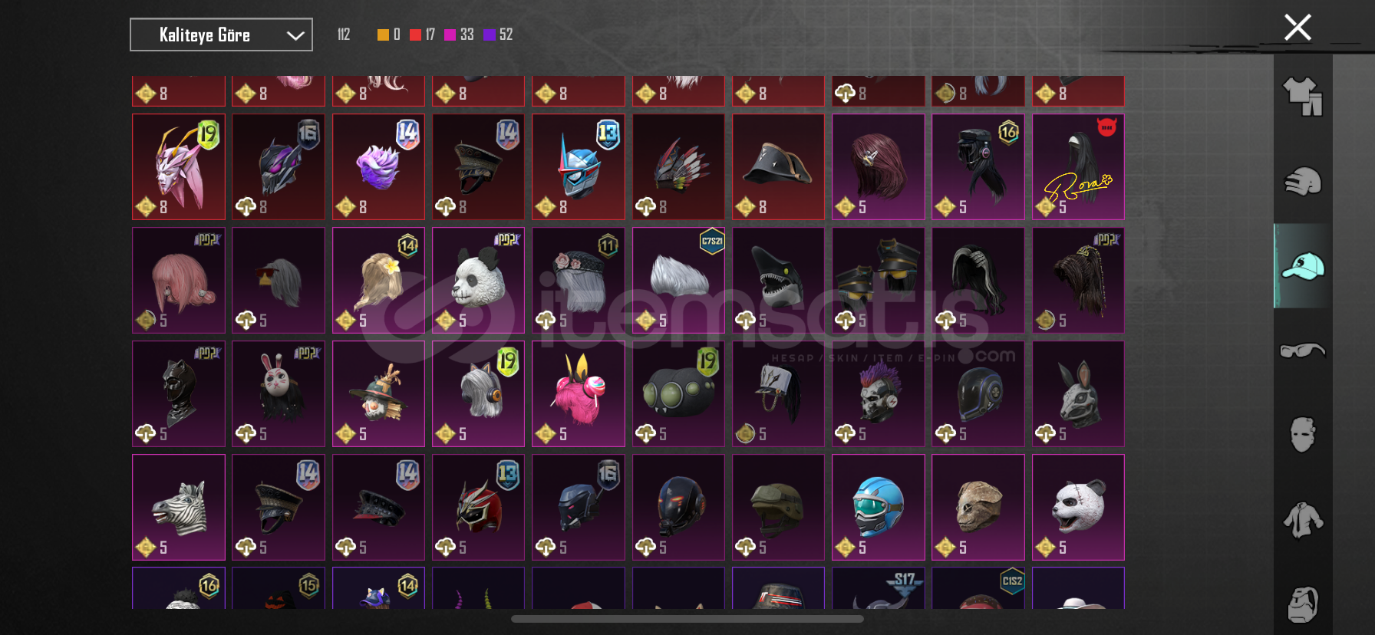Open the glasses category icon
Image resolution: width=1375 pixels, height=635 pixels.
coord(1303,350)
